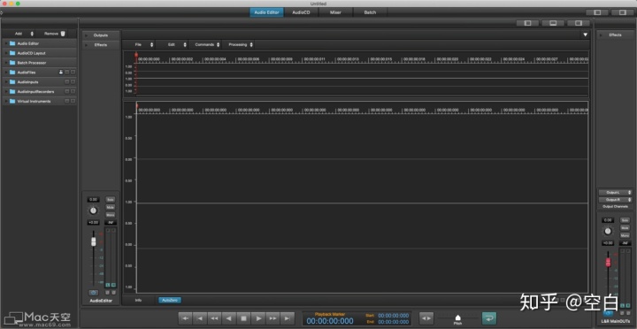The image size is (637, 329).
Task: Select the AudioInputs folder
Action: click(39, 82)
